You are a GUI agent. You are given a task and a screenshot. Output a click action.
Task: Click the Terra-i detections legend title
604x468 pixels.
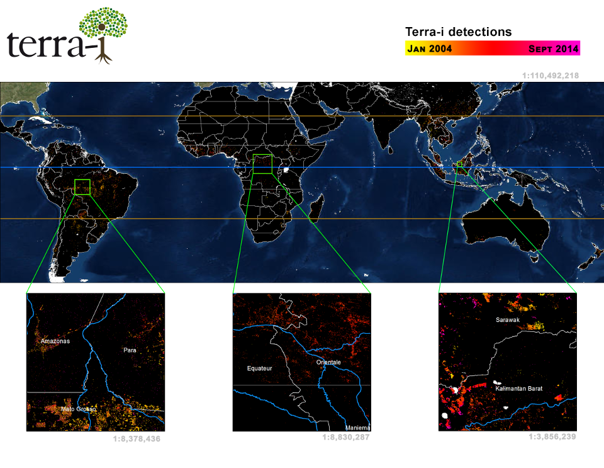tap(458, 32)
